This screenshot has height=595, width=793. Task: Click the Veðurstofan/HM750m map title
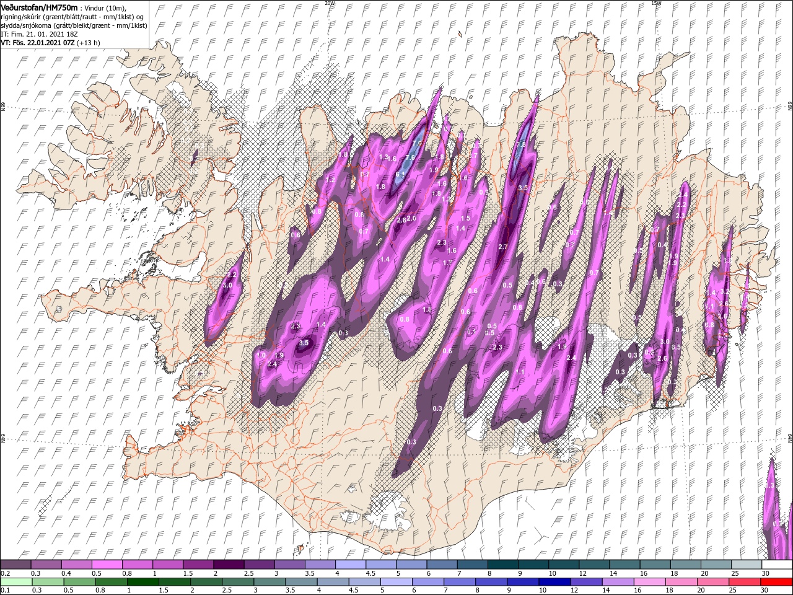coord(39,7)
